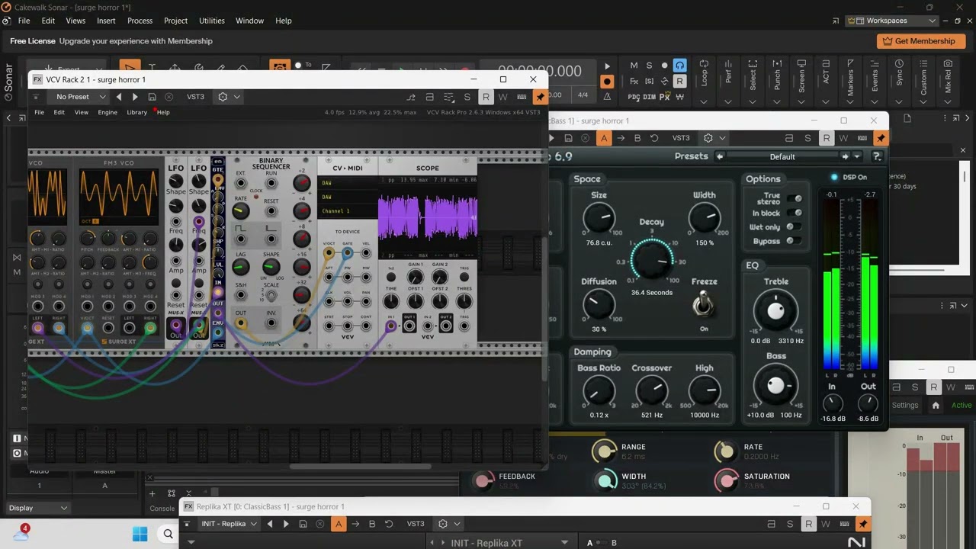Open the Windows taskbar search
Image resolution: width=976 pixels, height=549 pixels.
tap(168, 535)
